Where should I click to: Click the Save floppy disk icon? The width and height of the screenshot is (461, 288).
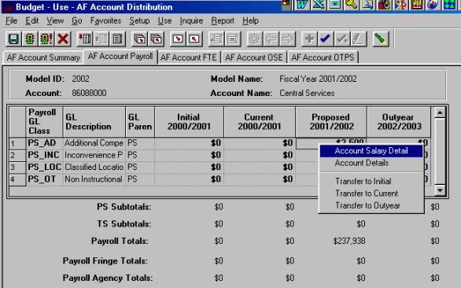pyautogui.click(x=13, y=39)
